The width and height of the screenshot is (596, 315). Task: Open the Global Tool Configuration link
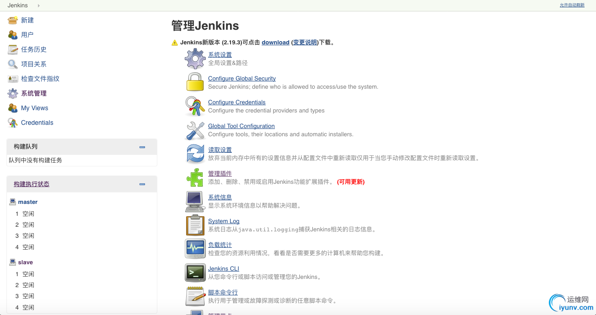coord(242,126)
